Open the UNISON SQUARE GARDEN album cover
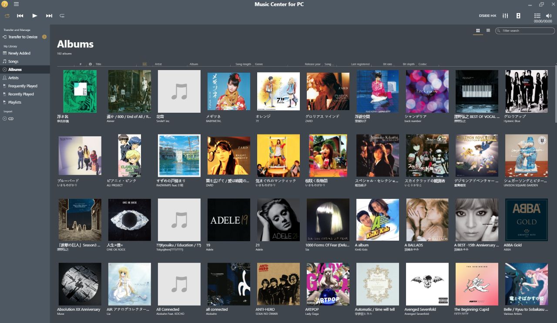 click(527, 155)
